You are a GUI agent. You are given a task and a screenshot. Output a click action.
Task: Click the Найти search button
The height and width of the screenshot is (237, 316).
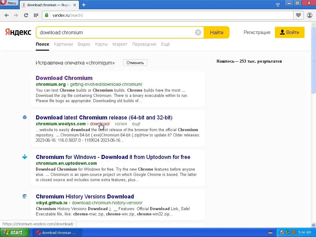(x=217, y=32)
